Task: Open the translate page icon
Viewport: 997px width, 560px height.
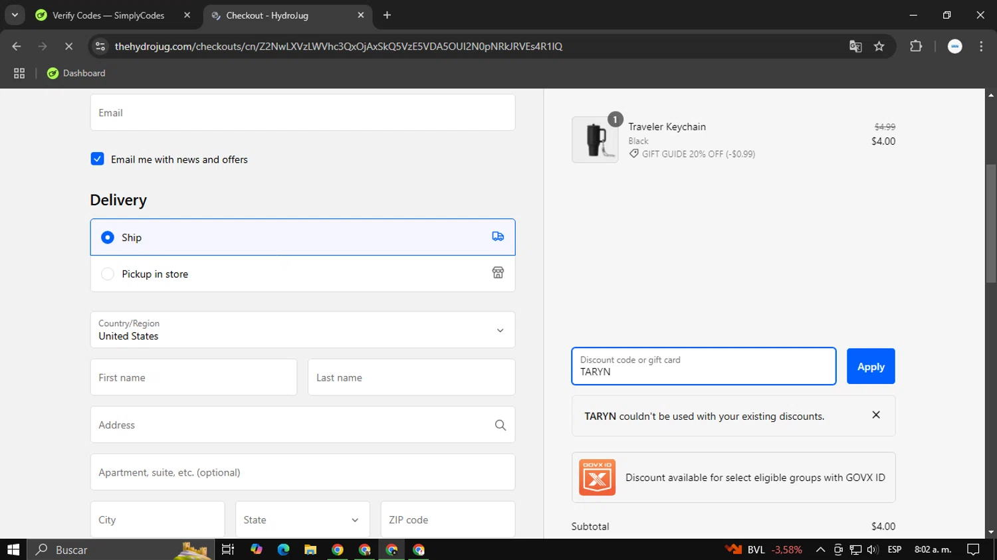Action: click(x=855, y=47)
